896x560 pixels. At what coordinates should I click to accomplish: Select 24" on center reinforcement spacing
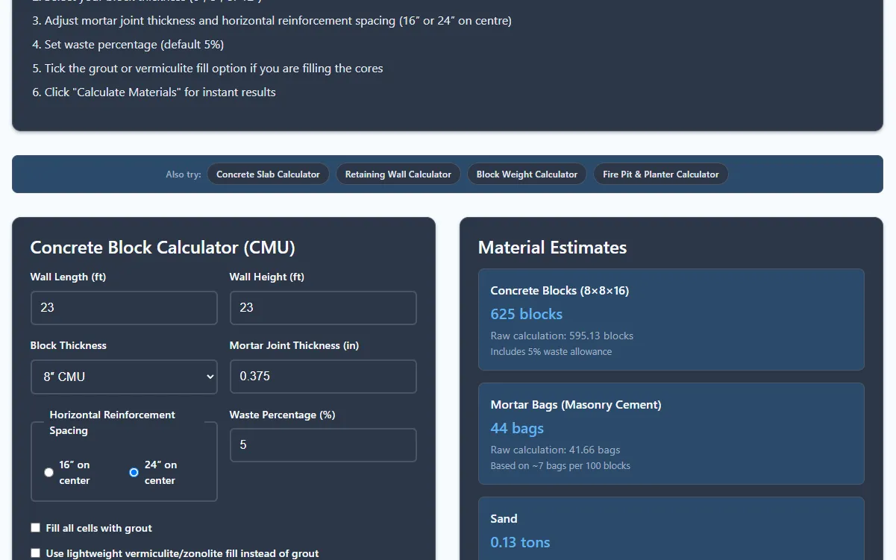(134, 472)
